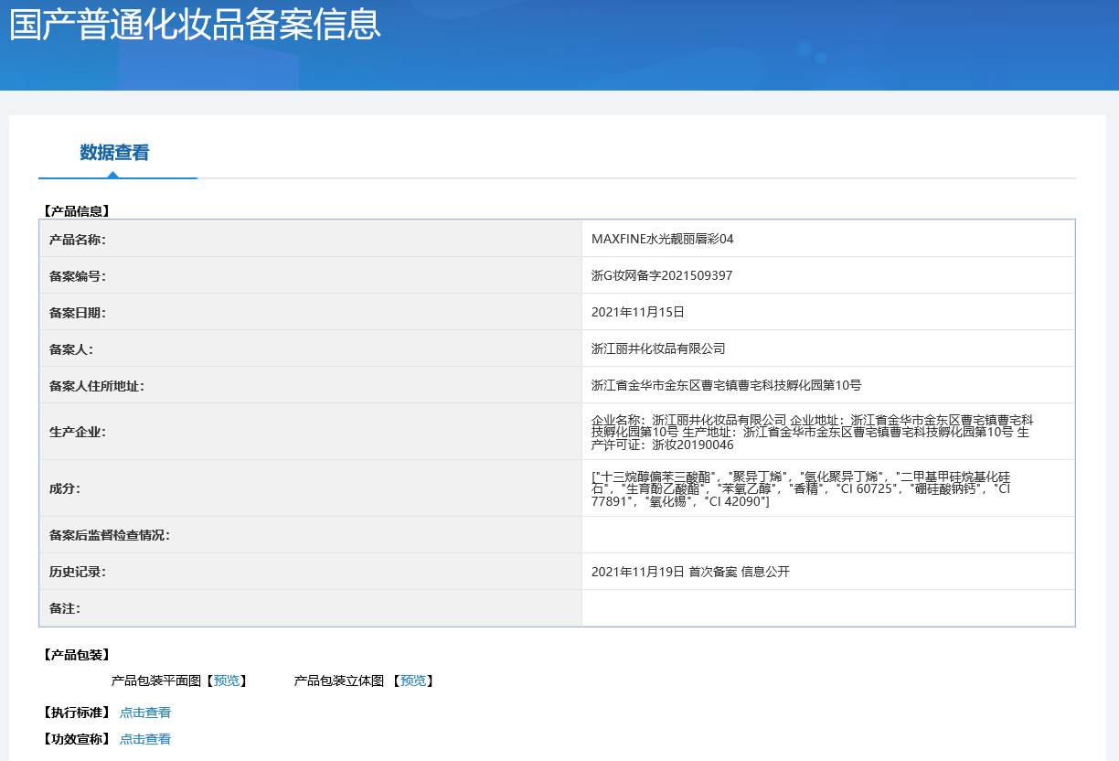
Task: Click filer value 浙江丽井化妆品有限公司
Action: click(658, 348)
